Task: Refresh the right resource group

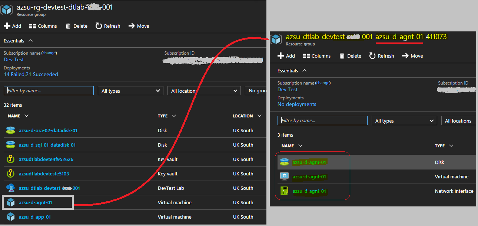Action: pyautogui.click(x=382, y=56)
